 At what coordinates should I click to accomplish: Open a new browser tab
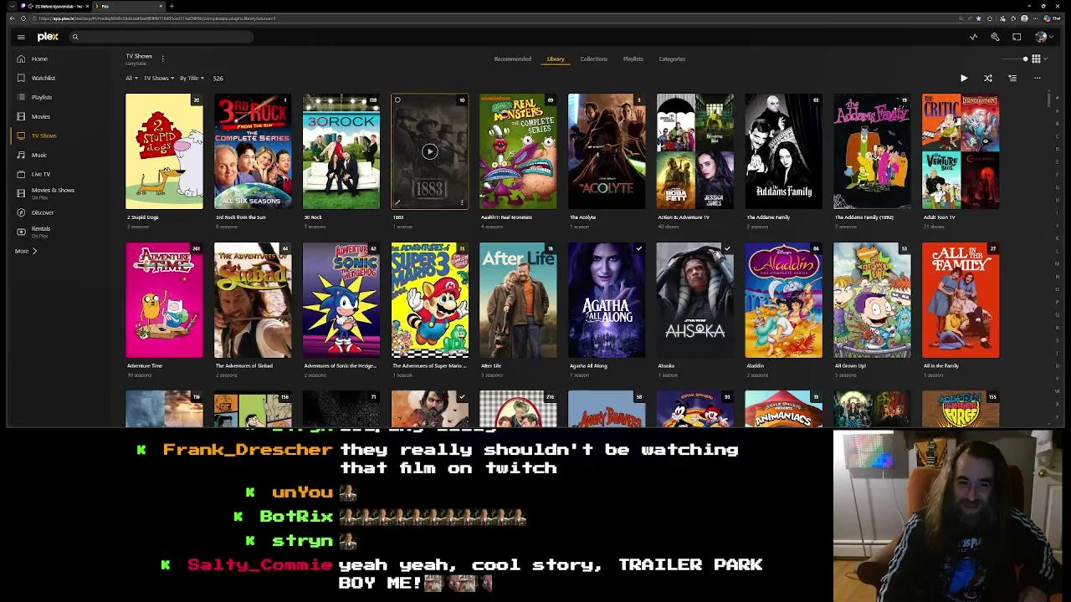[x=172, y=6]
